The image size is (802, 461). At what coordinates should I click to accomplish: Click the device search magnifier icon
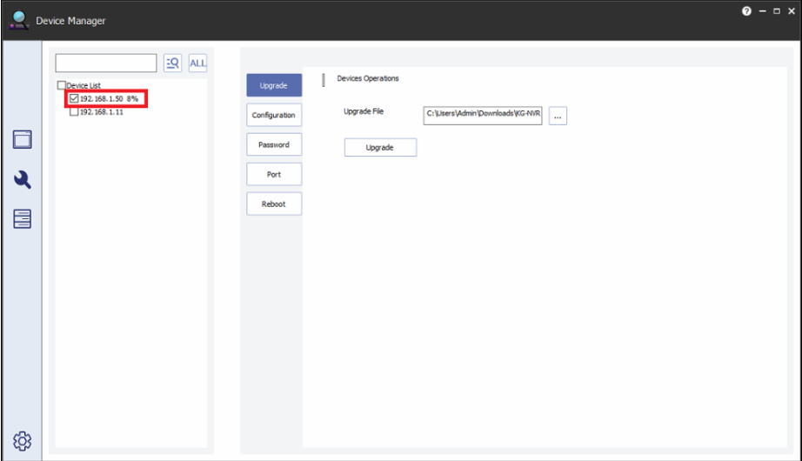pyautogui.click(x=173, y=63)
